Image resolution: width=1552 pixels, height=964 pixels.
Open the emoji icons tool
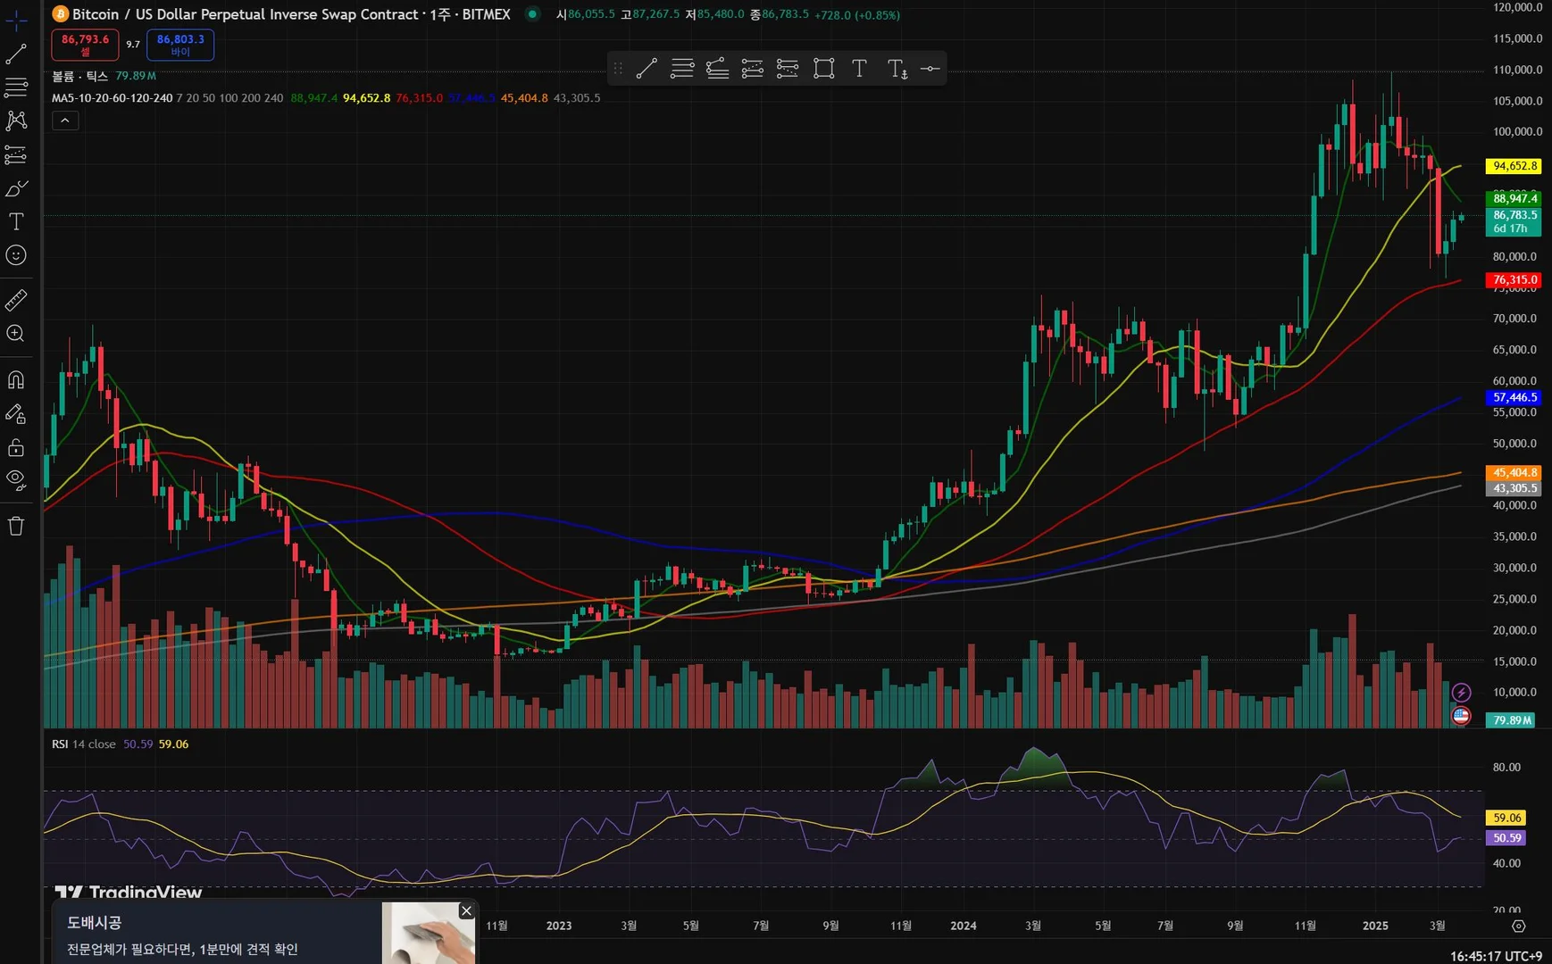16,255
